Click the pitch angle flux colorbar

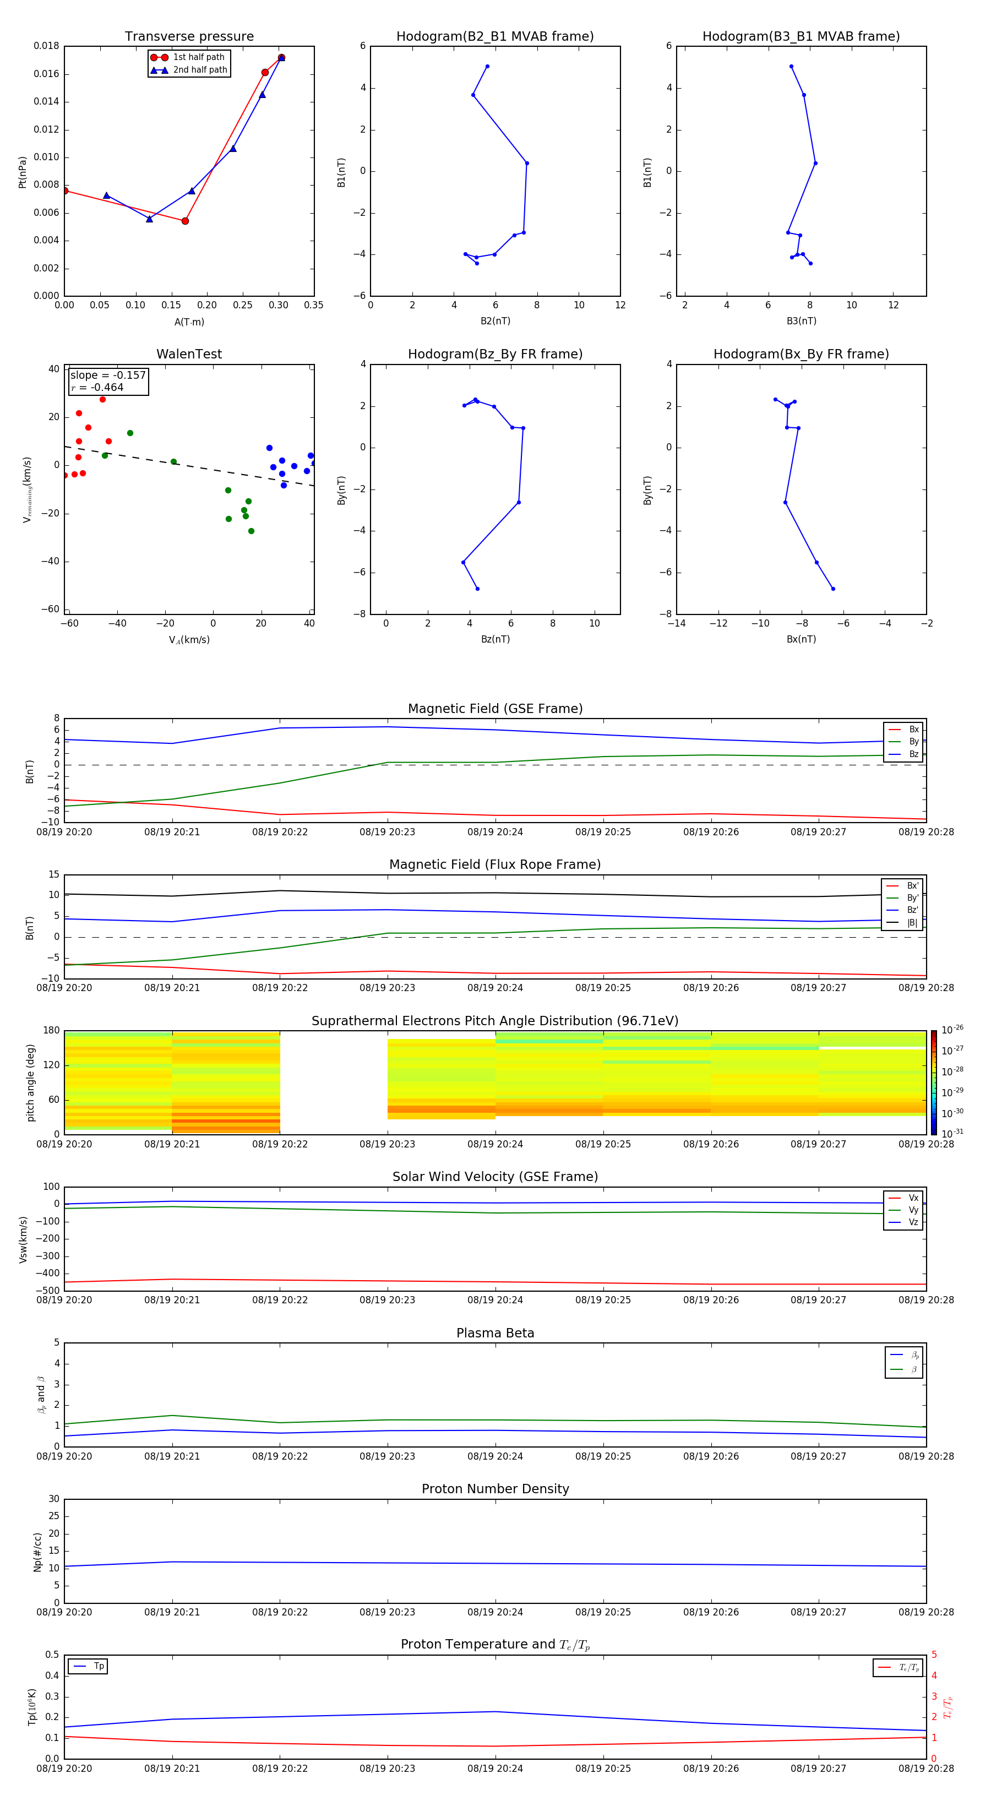[x=934, y=1082]
